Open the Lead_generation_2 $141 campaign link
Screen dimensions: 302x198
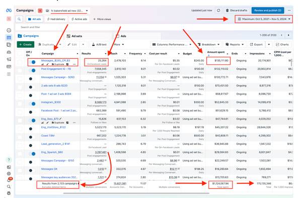pyautogui.click(x=56, y=144)
